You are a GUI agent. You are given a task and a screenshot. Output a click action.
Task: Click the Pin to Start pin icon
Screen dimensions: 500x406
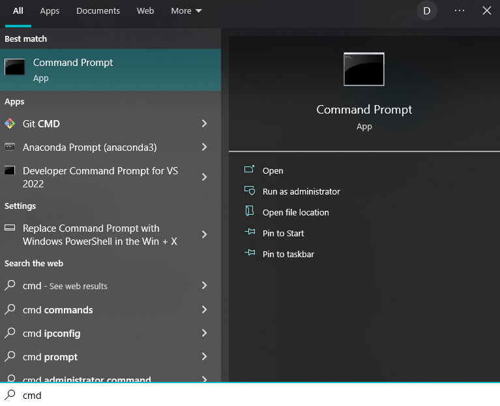(250, 232)
